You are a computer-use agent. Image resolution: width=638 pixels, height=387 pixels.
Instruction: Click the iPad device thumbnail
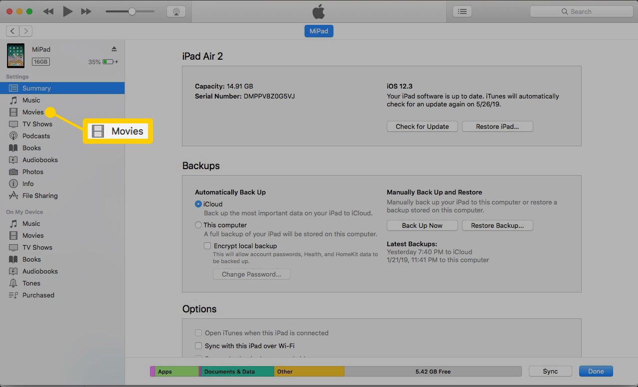coord(15,56)
